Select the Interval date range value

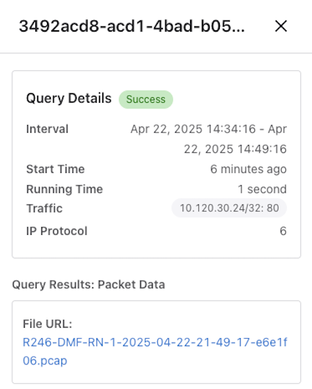click(x=209, y=139)
